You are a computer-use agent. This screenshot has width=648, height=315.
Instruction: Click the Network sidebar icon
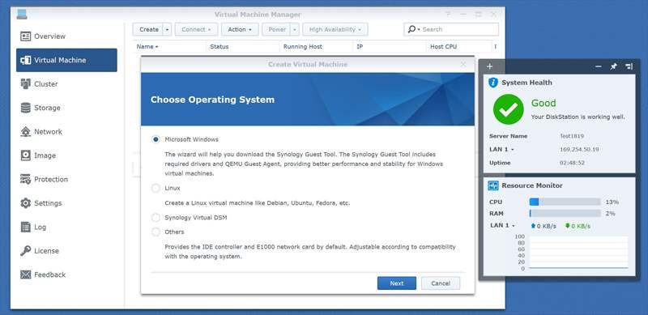click(26, 132)
